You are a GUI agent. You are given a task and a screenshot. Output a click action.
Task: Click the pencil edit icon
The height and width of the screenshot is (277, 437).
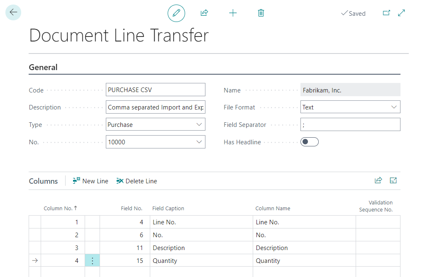(x=176, y=13)
